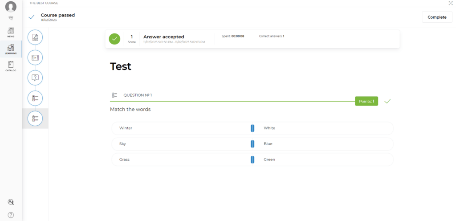Open the News section
456x221 pixels.
click(11, 32)
